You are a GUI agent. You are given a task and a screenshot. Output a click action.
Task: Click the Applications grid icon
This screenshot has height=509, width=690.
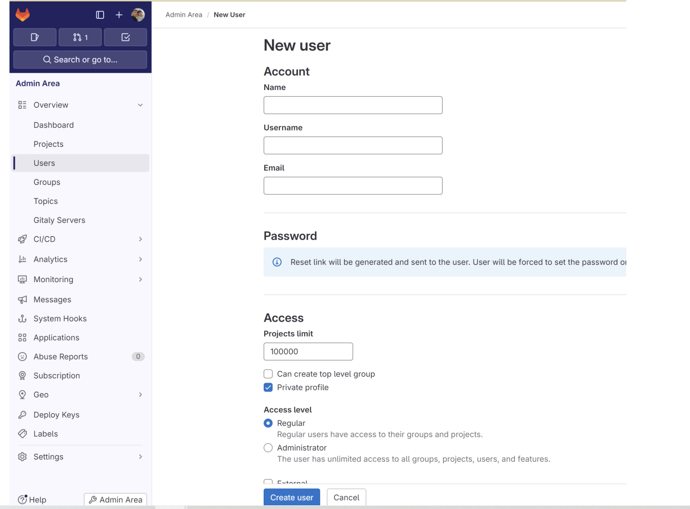pyautogui.click(x=22, y=337)
